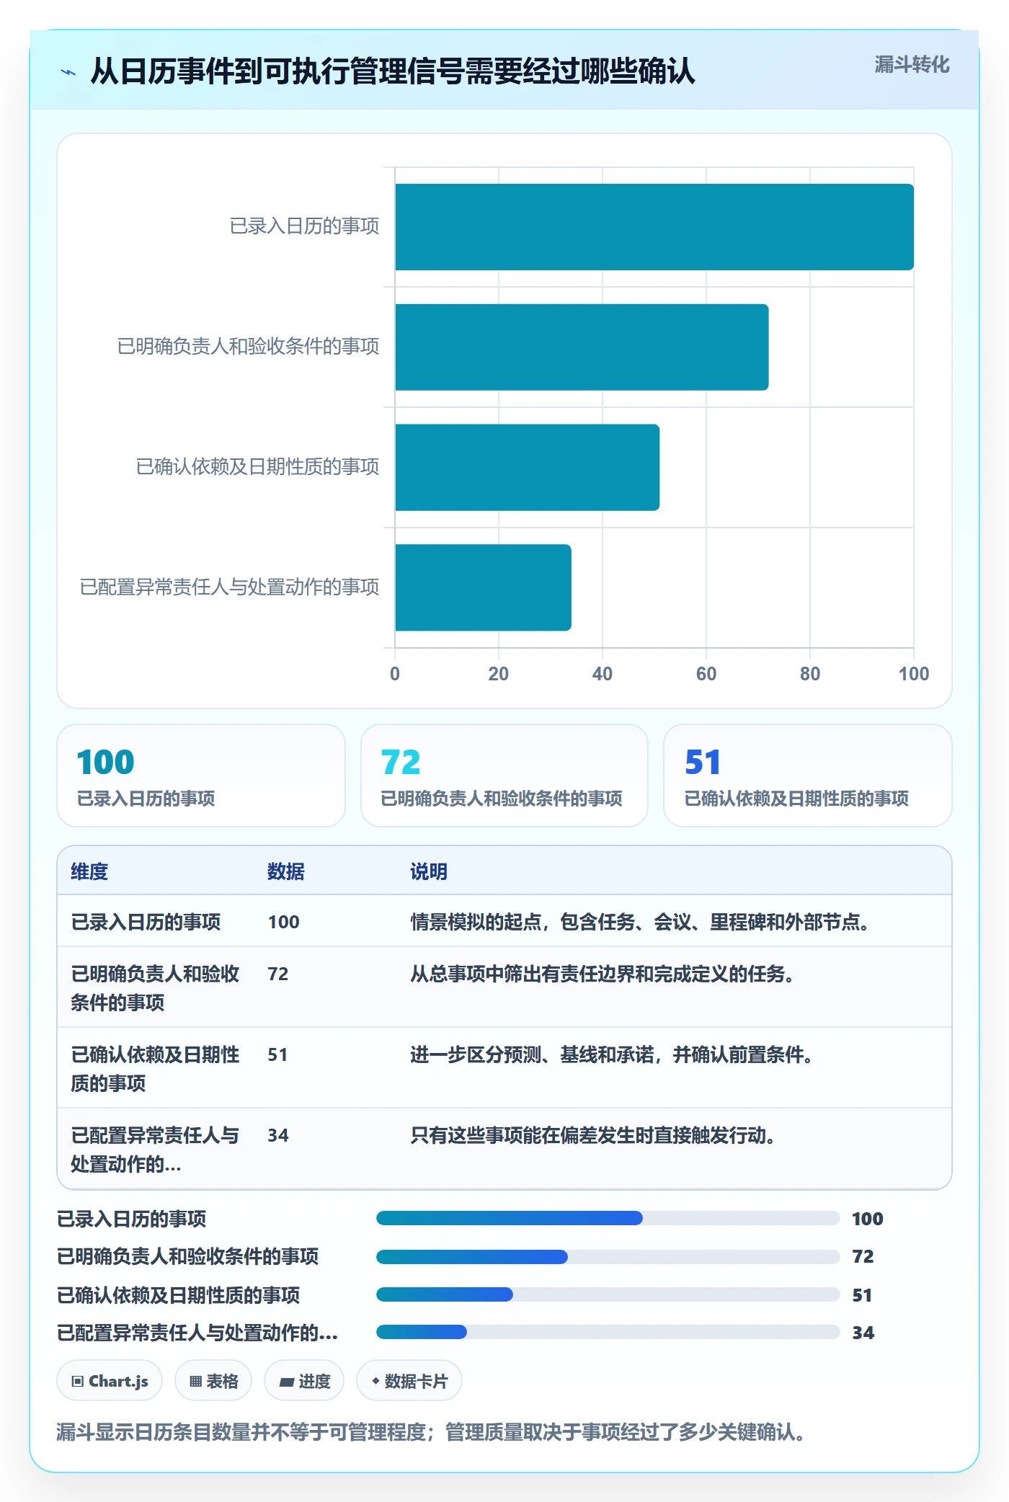Click the 数据 column header
This screenshot has height=1502, width=1009.
coord(286,871)
